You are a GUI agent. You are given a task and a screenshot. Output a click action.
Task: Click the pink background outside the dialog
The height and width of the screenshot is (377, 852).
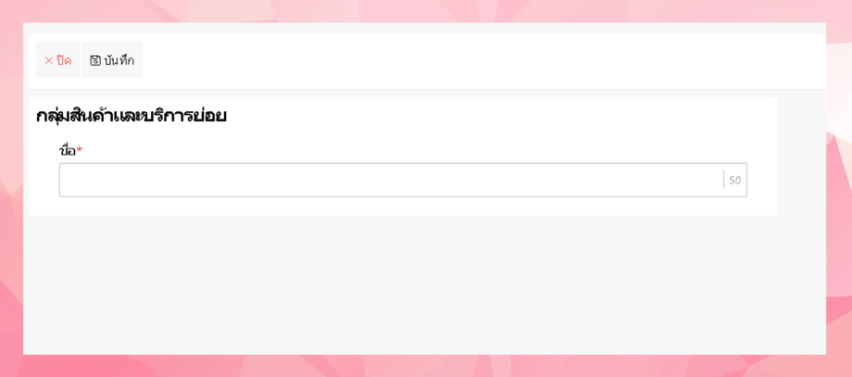tap(424, 11)
